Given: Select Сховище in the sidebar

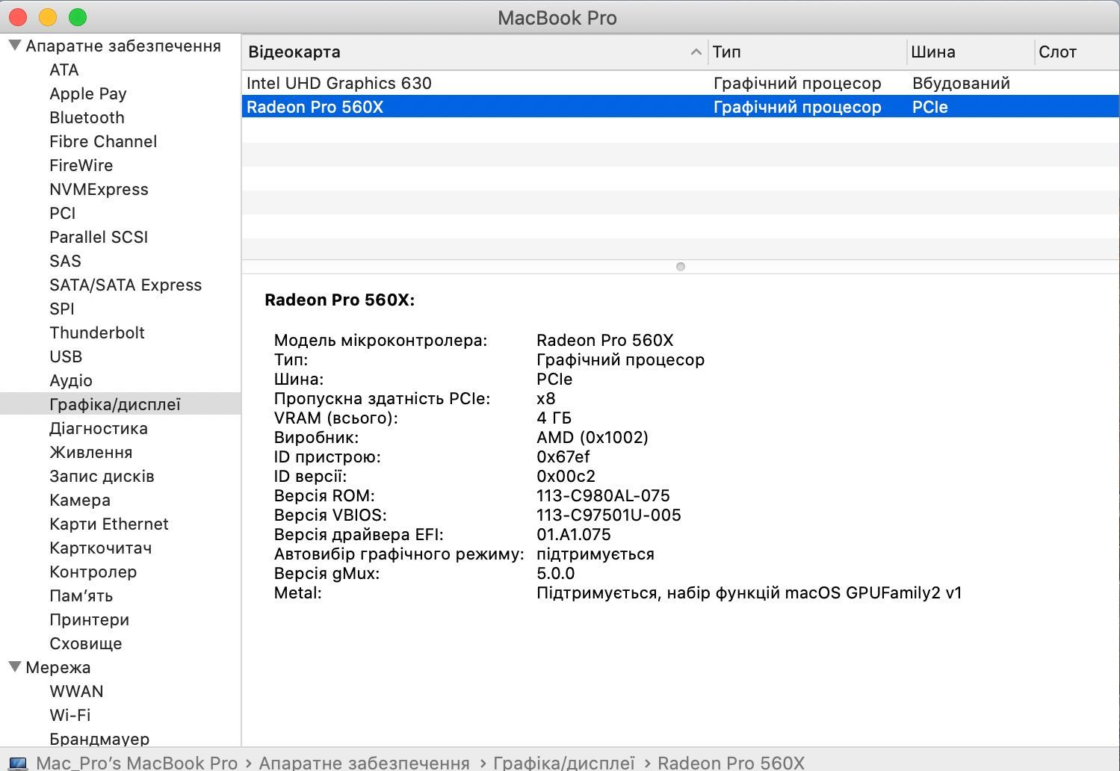Looking at the screenshot, I should coord(86,643).
